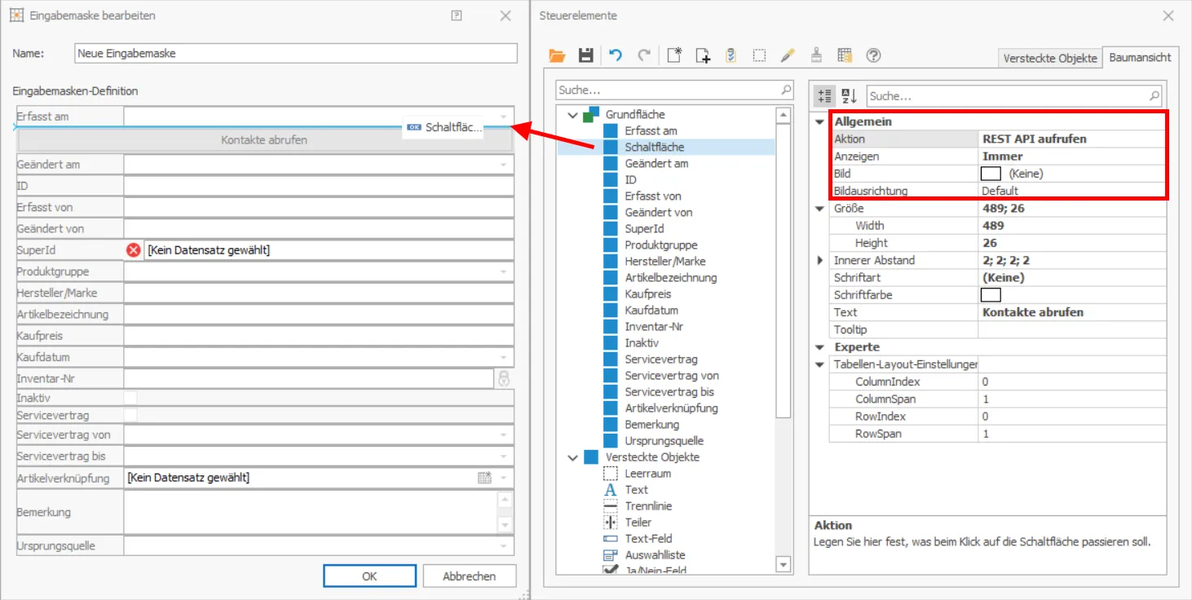Switch properties to categorized view
The width and height of the screenshot is (1192, 600).
click(824, 96)
